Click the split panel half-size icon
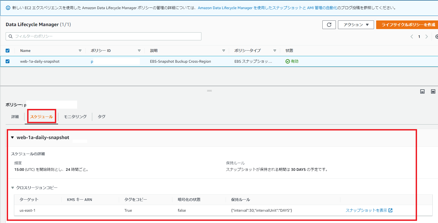 click(x=422, y=91)
